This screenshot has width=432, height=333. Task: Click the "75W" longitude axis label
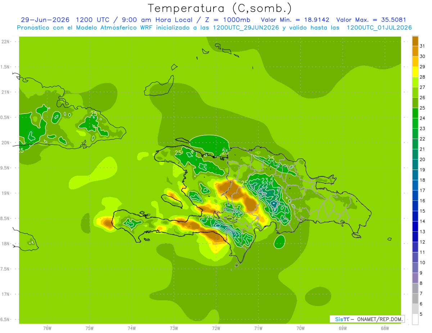(90, 328)
